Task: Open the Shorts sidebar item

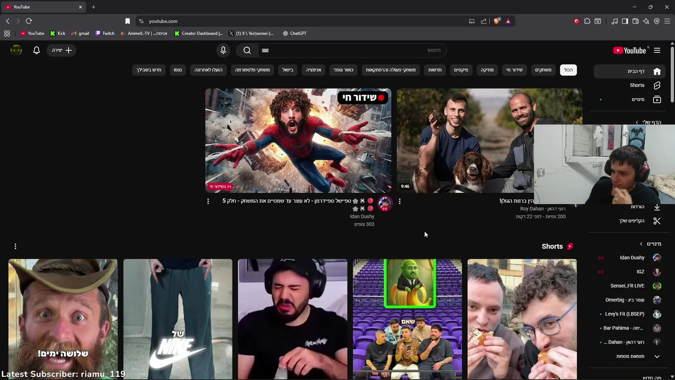Action: tap(630, 85)
